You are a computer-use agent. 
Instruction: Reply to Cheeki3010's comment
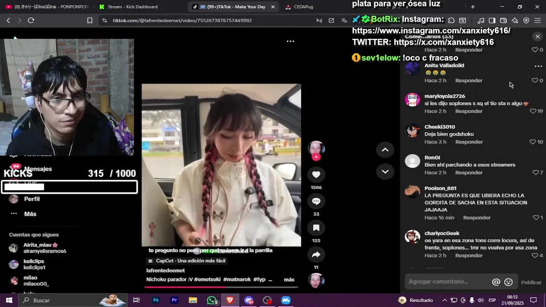pos(468,142)
